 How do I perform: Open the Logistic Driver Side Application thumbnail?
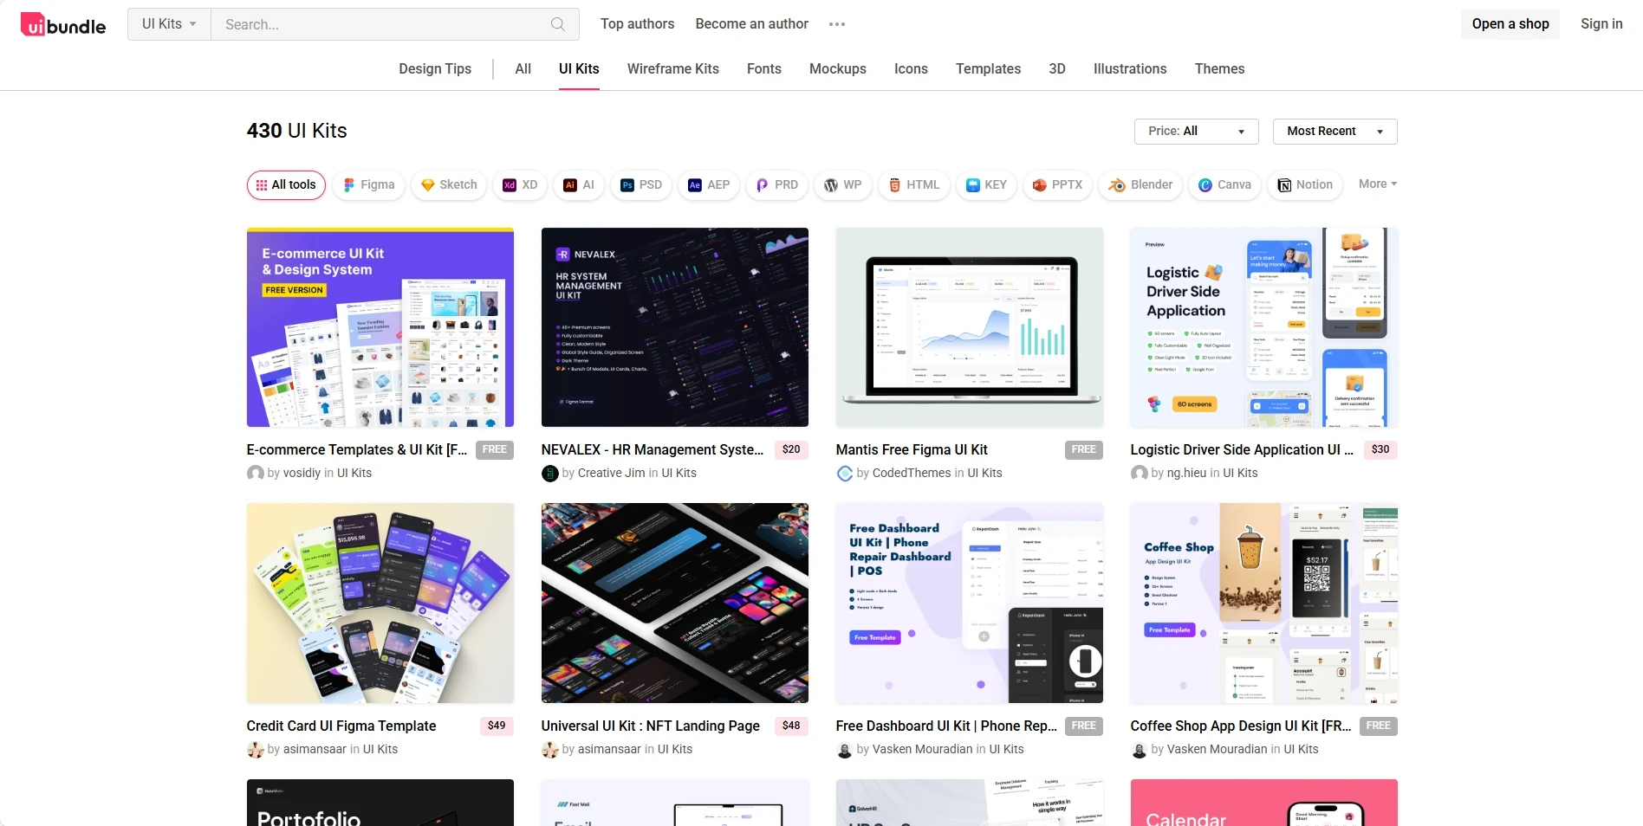[x=1264, y=327]
